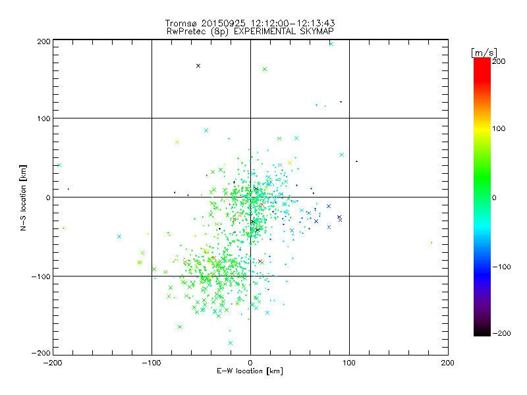Screen dimensions: 527x395
Task: Click the black bottom of the colorbar near -200
Action: (x=482, y=331)
